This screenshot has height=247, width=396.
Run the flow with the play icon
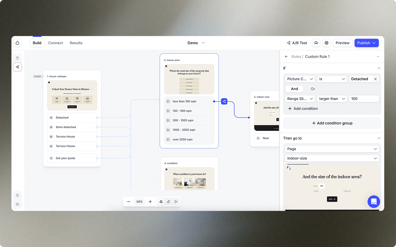176,201
